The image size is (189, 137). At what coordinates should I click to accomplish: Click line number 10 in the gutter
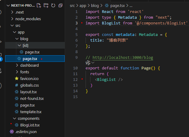(75, 68)
